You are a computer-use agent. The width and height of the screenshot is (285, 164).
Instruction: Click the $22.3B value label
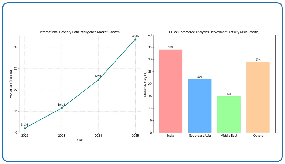coord(98,76)
